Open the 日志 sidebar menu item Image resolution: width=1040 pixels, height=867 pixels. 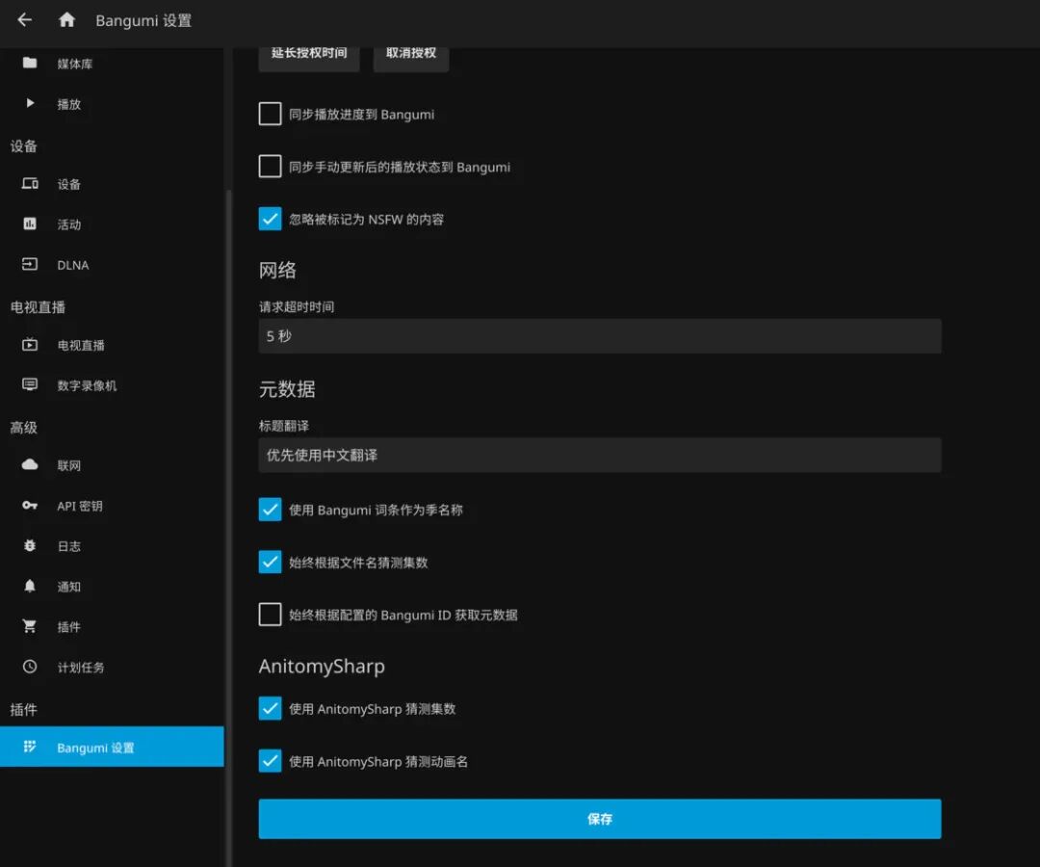tap(112, 546)
